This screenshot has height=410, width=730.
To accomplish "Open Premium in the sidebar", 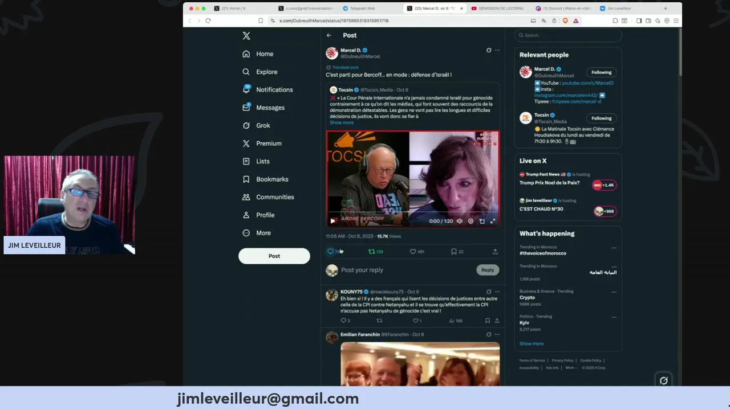I will click(262, 143).
